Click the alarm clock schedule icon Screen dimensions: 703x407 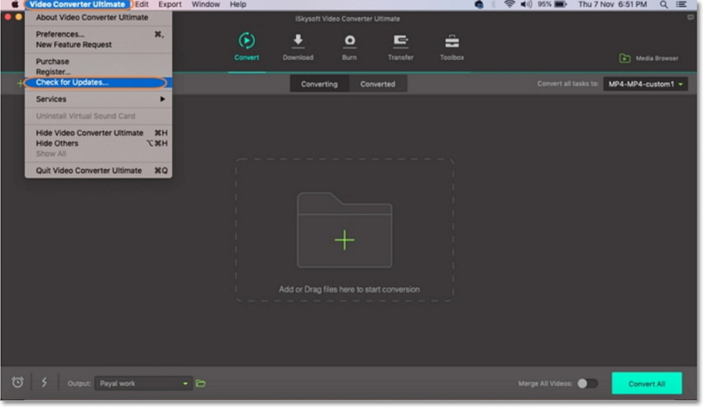click(x=17, y=382)
